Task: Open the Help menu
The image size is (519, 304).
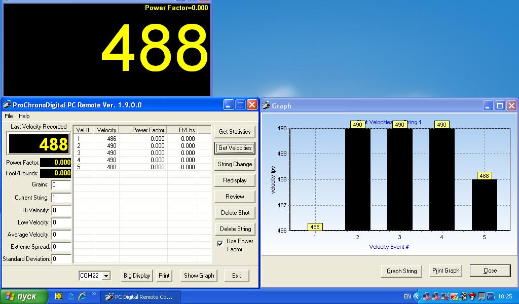Action: tap(24, 116)
